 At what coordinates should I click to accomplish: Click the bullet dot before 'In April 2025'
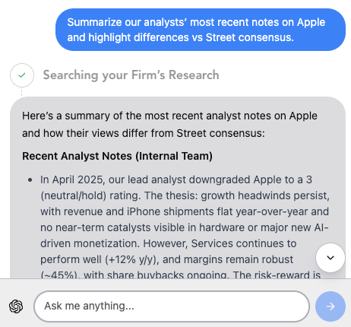pos(30,180)
